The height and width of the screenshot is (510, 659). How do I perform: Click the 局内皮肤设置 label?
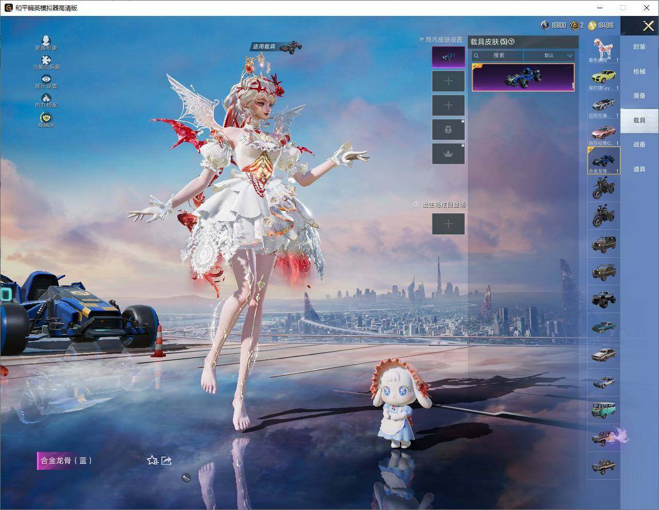[444, 40]
